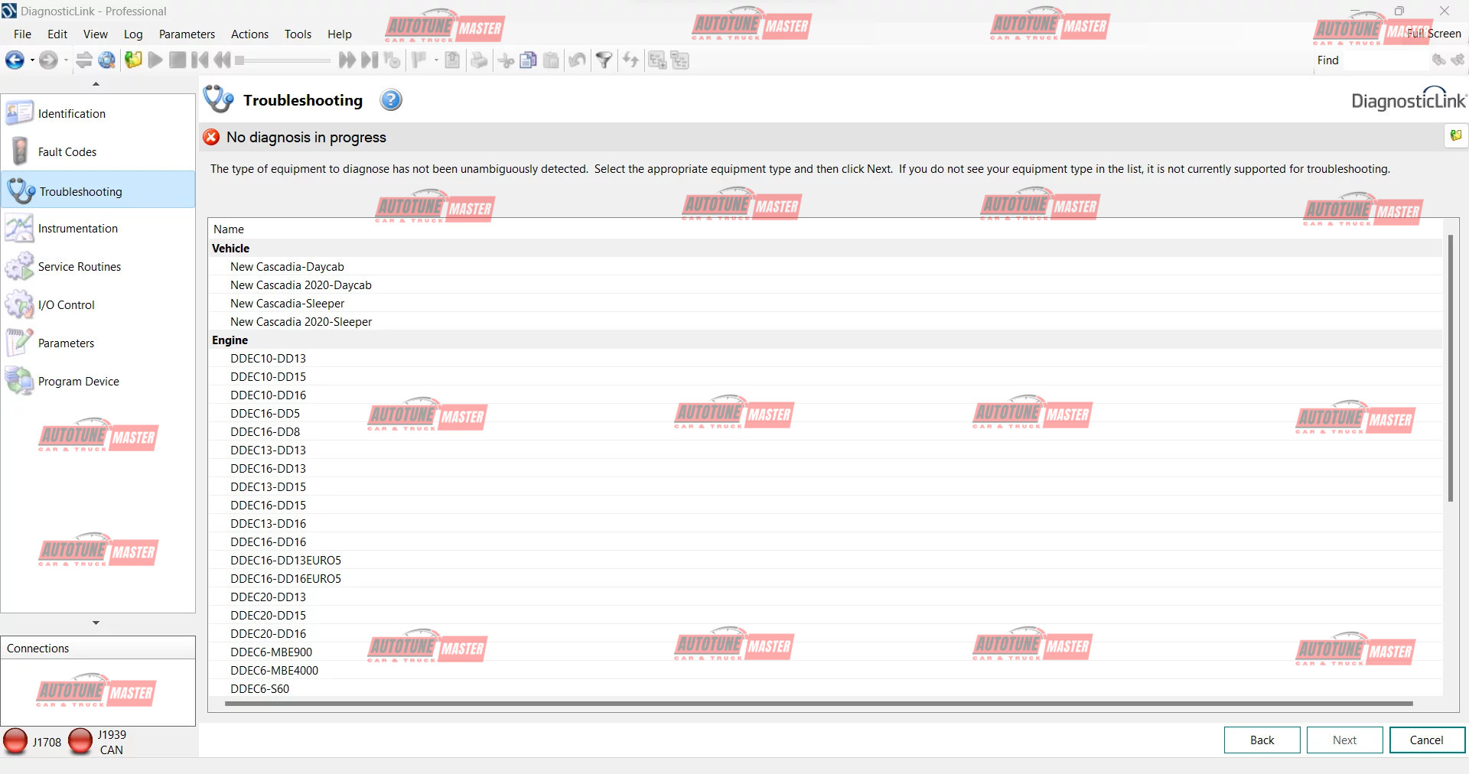Select Program Device in sidebar
This screenshot has width=1469, height=774.
click(78, 382)
